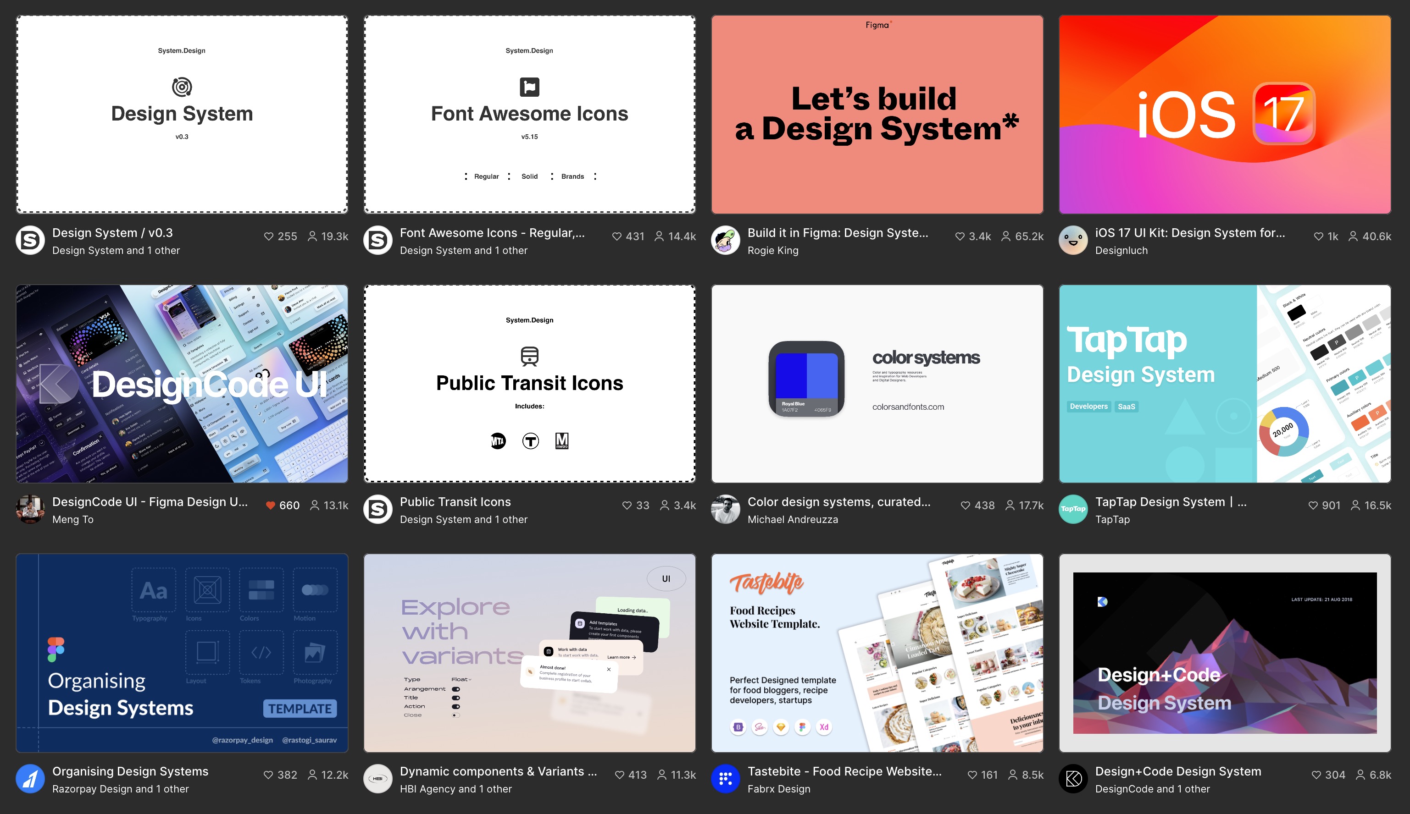Viewport: 1410px width, 814px height.
Task: Open Explore with variants thumbnail
Action: pos(529,653)
